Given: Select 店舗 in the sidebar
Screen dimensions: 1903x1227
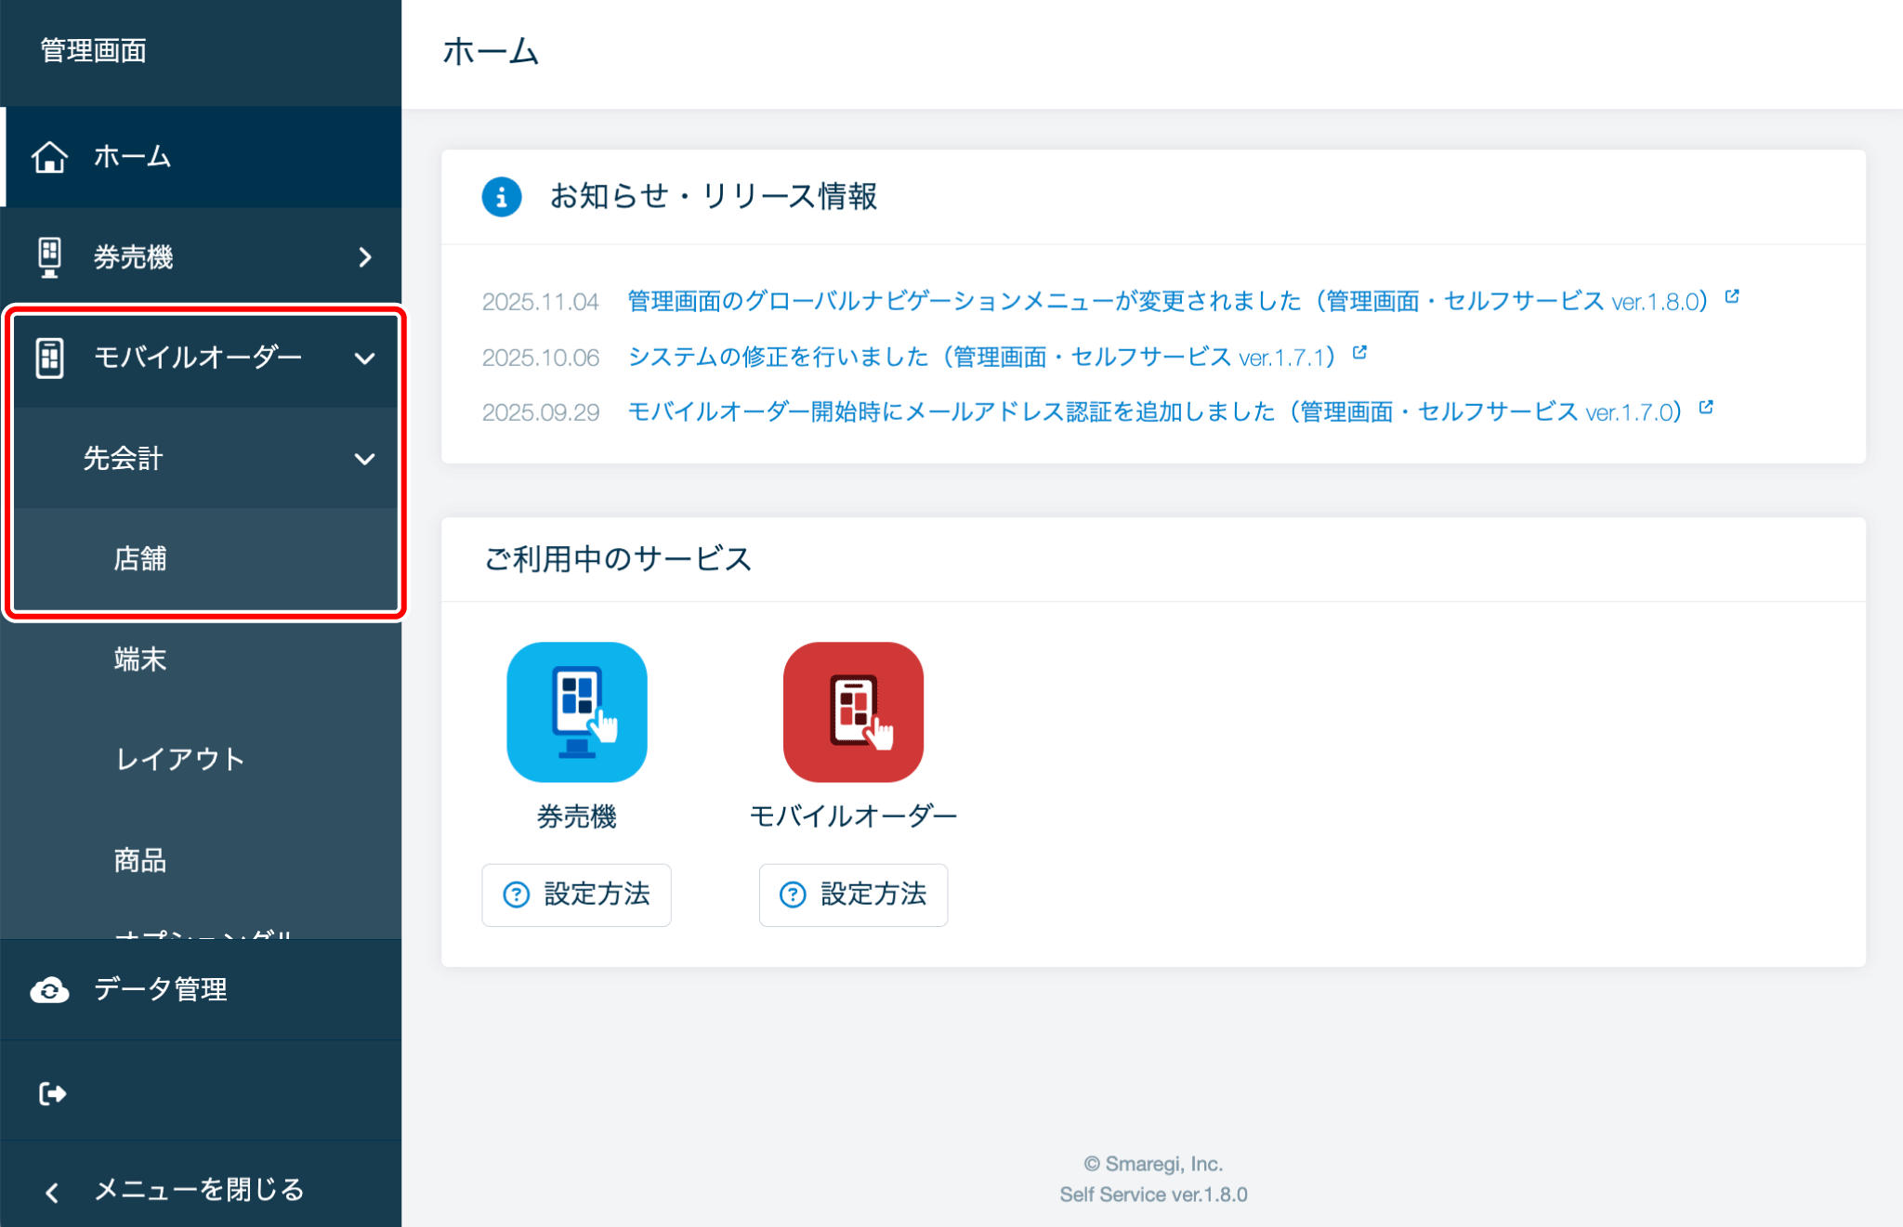Looking at the screenshot, I should coord(140,558).
